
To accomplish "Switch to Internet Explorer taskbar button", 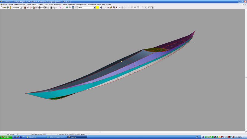I will (57, 137).
